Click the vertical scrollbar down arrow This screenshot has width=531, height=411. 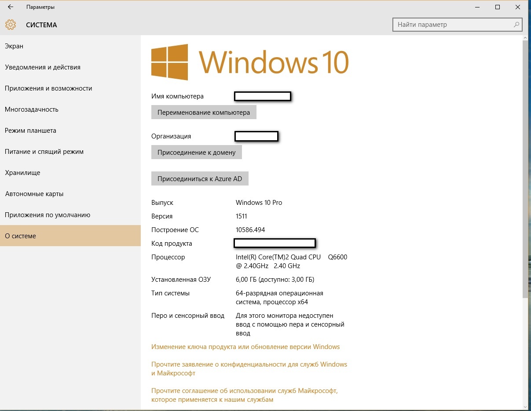pyautogui.click(x=525, y=406)
